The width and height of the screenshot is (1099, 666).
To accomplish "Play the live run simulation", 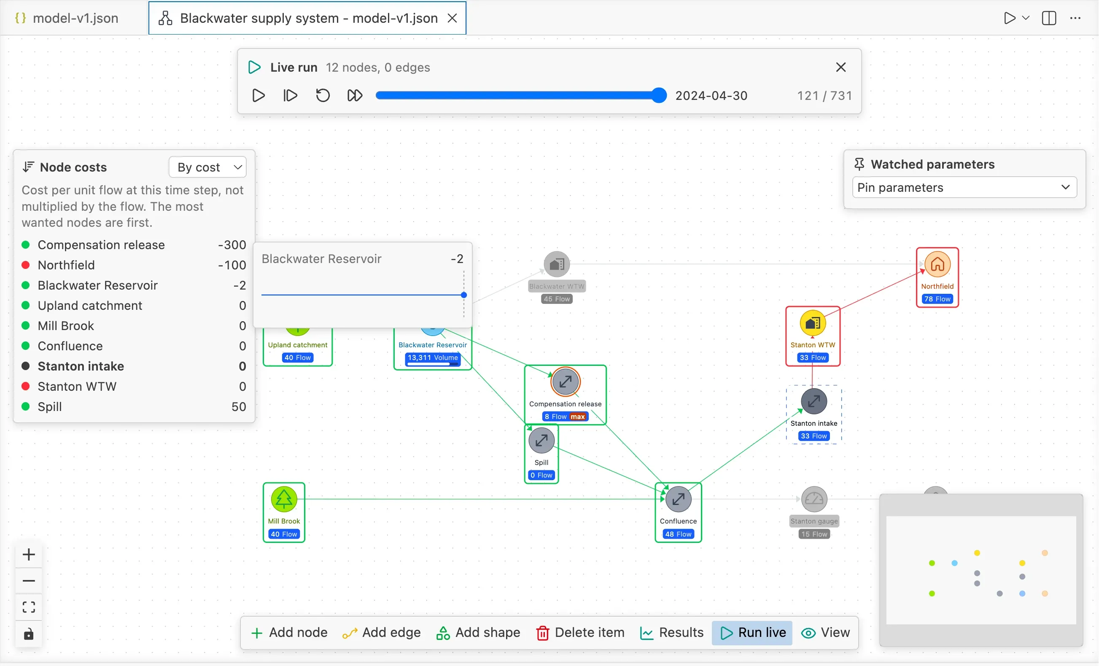I will click(x=258, y=95).
